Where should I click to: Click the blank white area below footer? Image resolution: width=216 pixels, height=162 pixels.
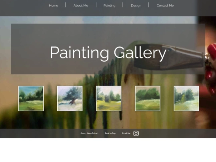pyautogui.click(x=108, y=150)
